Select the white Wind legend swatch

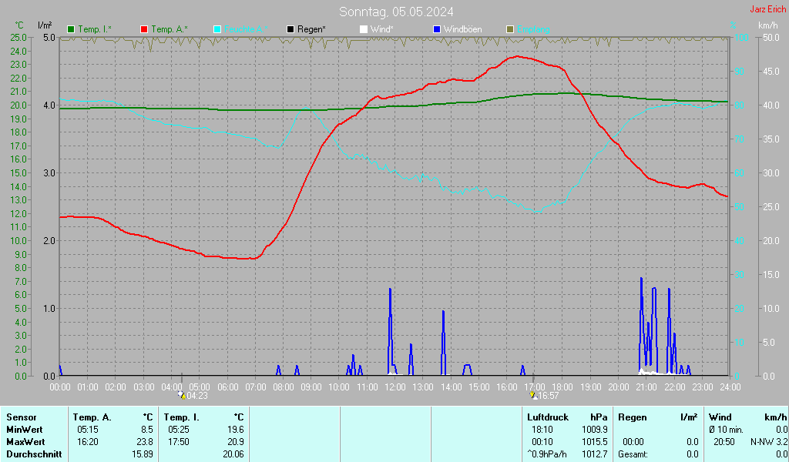[364, 29]
